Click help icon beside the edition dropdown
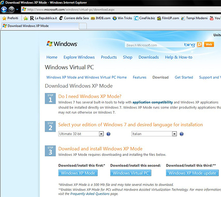Image resolution: width=221 pixels, height=197 pixels. 108,134
